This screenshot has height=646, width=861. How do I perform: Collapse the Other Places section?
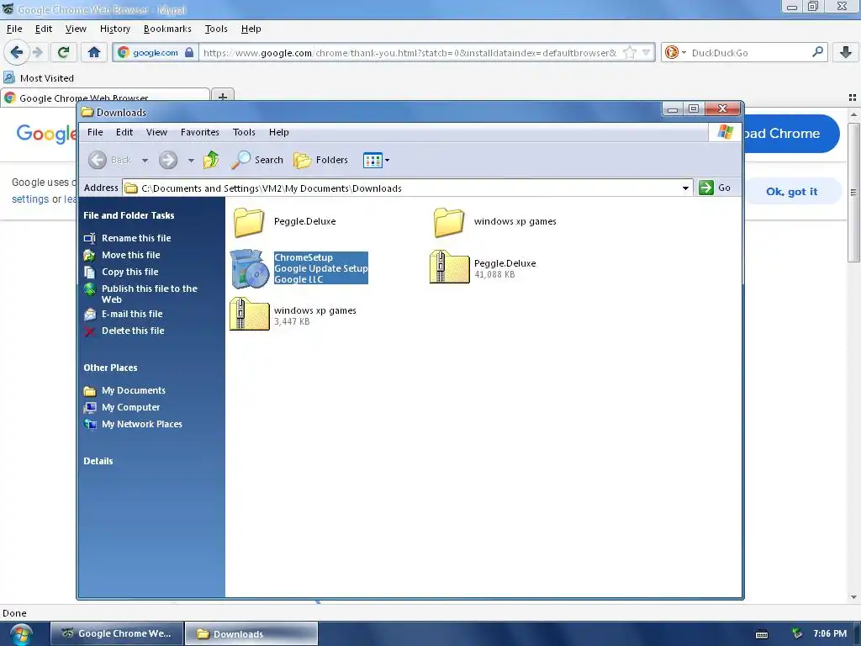(110, 368)
